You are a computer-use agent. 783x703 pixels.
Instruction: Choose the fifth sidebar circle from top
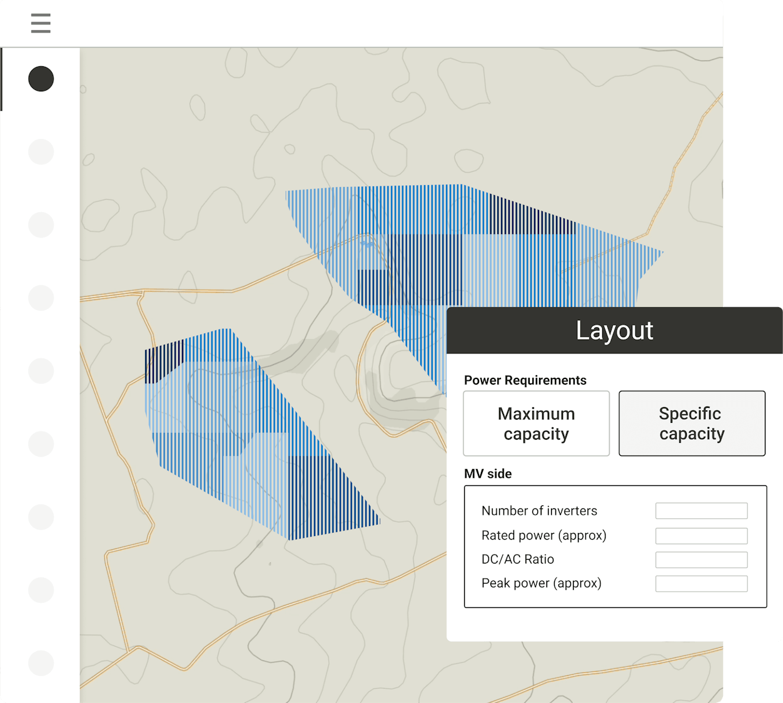[x=41, y=371]
